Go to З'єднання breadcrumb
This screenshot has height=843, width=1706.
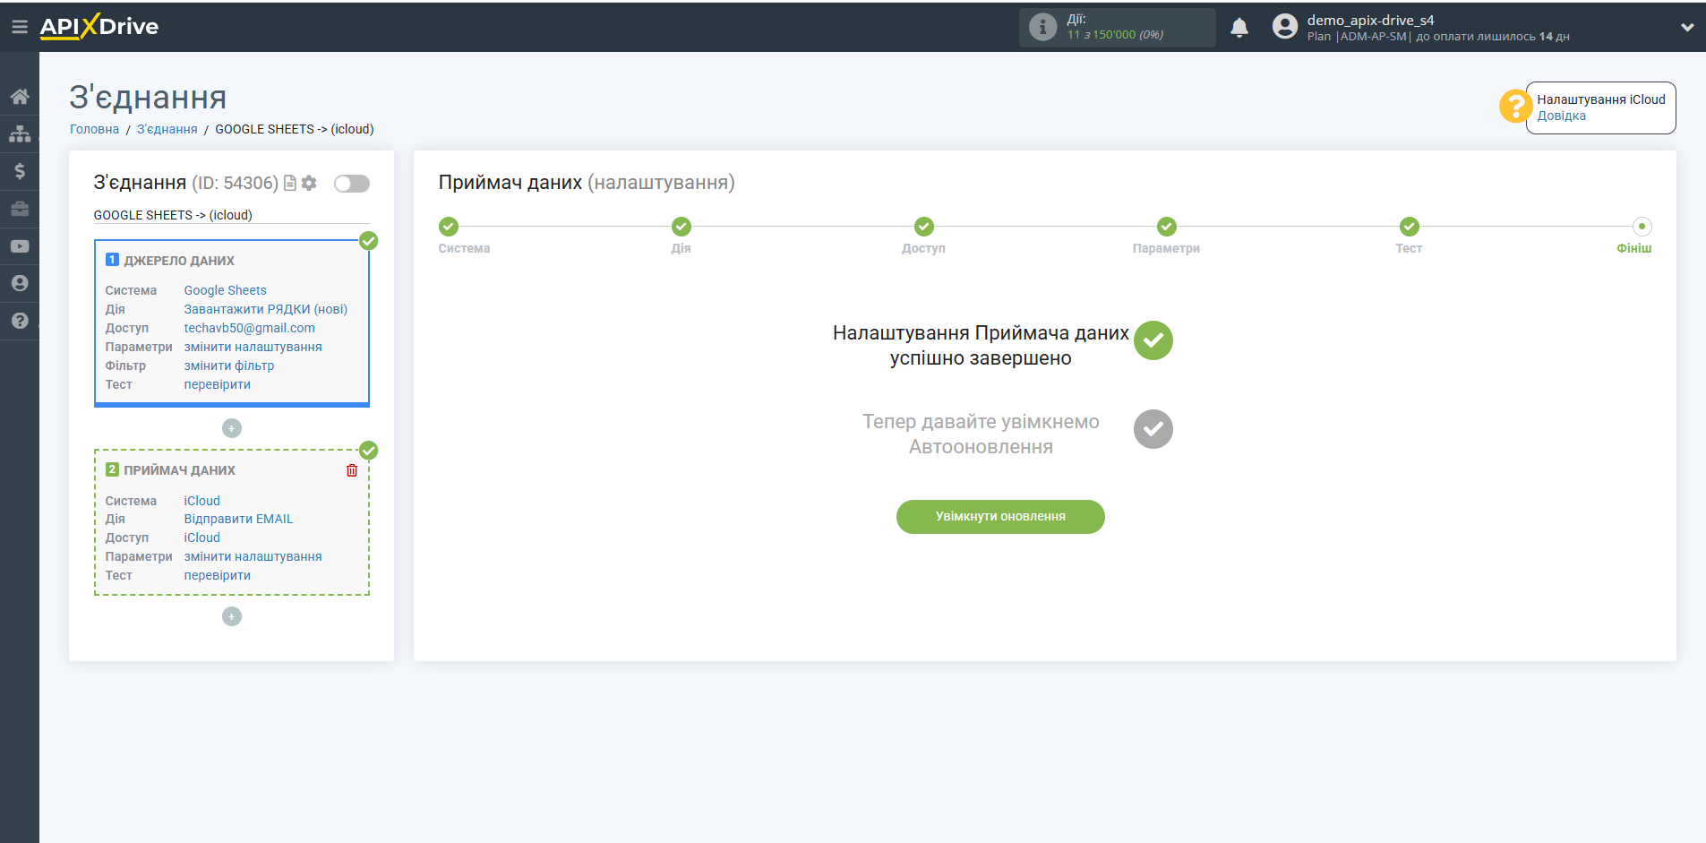coord(167,129)
